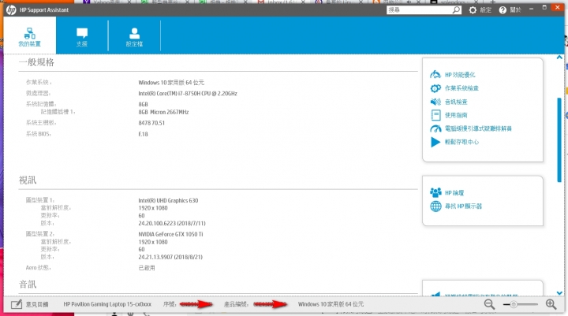Click the 意見回饋 feedback icon
This screenshot has height=316, width=568.
click(x=17, y=304)
